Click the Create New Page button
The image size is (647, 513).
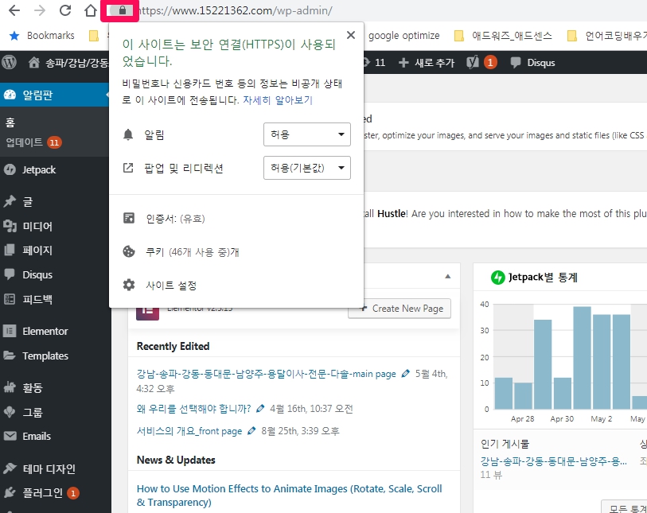tap(400, 308)
